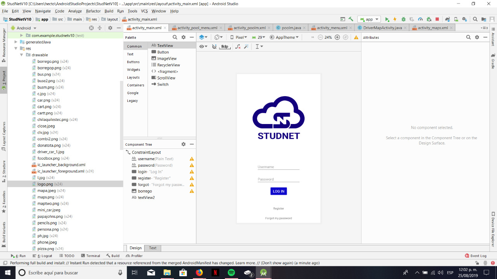
Task: Collapse all in Project panel icon
Action: pyautogui.click(x=99, y=28)
